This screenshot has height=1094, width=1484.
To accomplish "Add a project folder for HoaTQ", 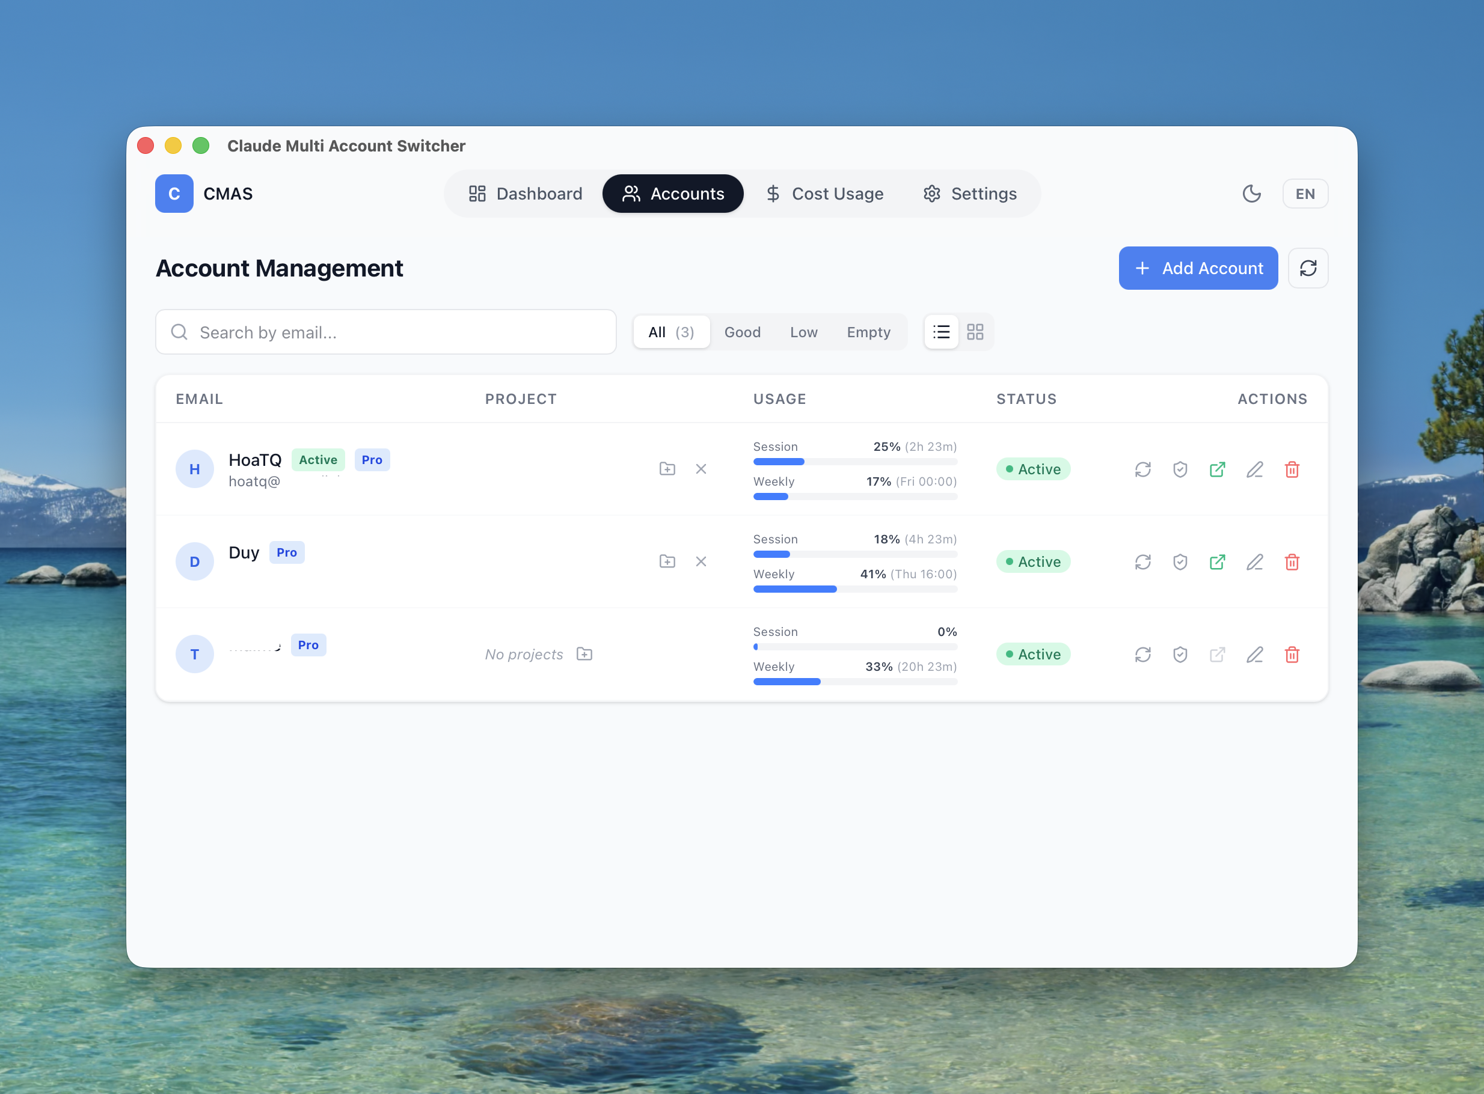I will coord(667,469).
